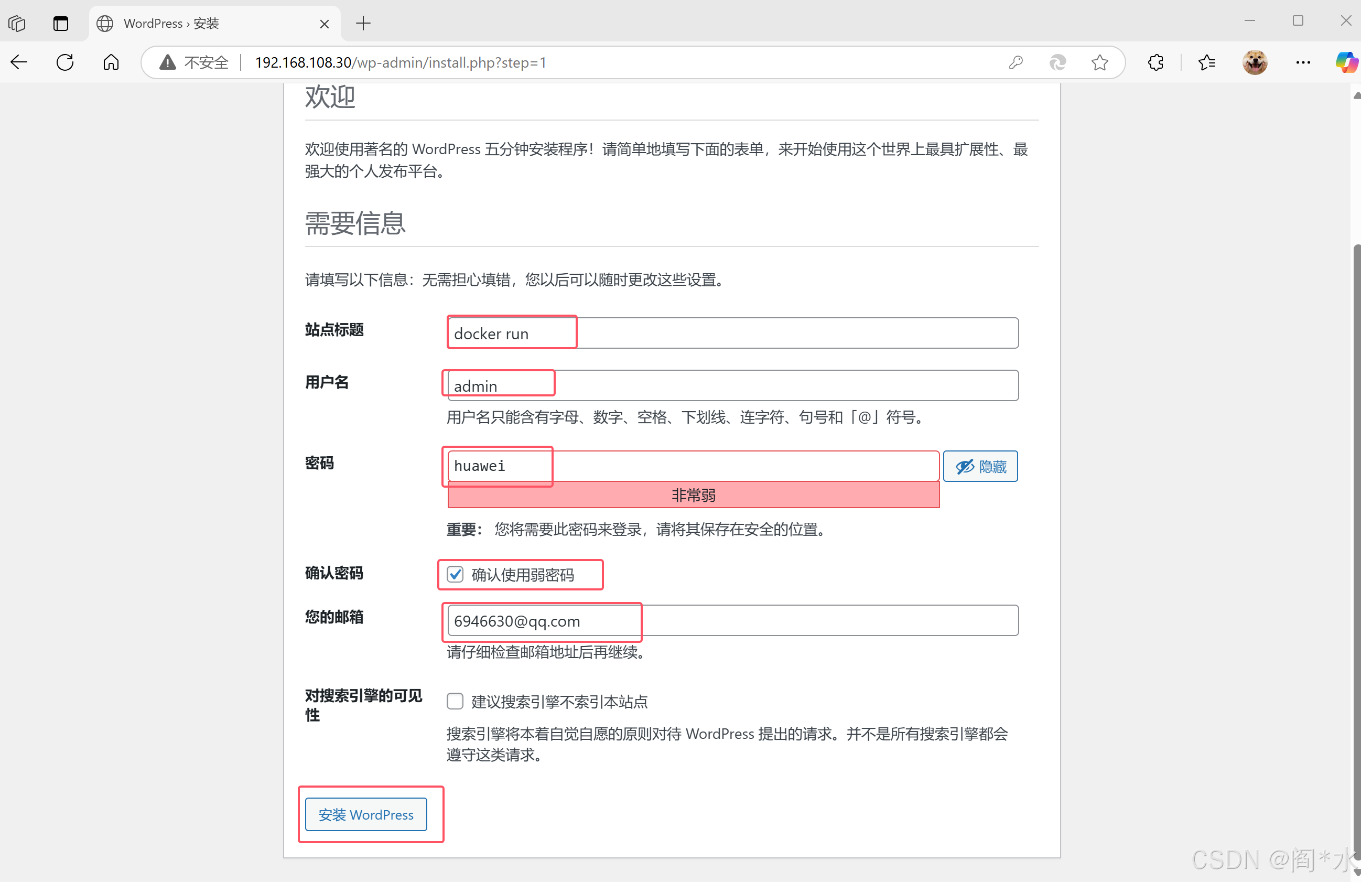Click the 安装 WordPress button
The height and width of the screenshot is (882, 1361).
pos(366,814)
